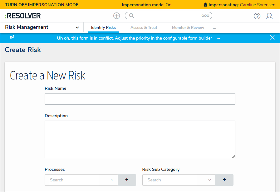The width and height of the screenshot is (280, 192).
Task: Expand the banner message ellipsis
Action: [x=218, y=38]
